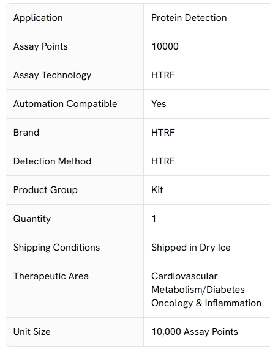Image resolution: width=270 pixels, height=349 pixels.
Task: Select Metabolism/Diabetes in Therapeutic Area
Action: point(198,290)
